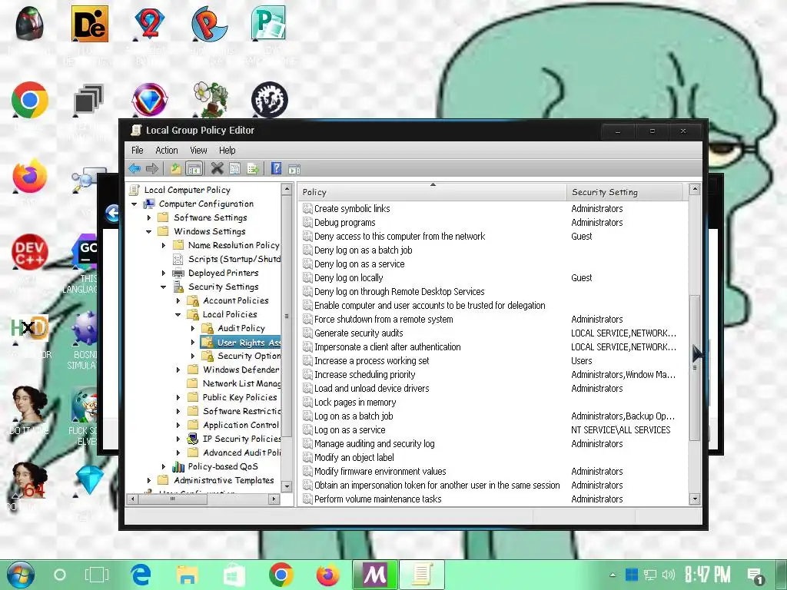Click the blue Help question mark icon
This screenshot has height=590, width=787.
click(x=276, y=168)
